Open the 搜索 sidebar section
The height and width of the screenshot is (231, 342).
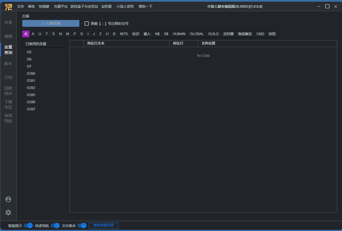click(x=8, y=37)
